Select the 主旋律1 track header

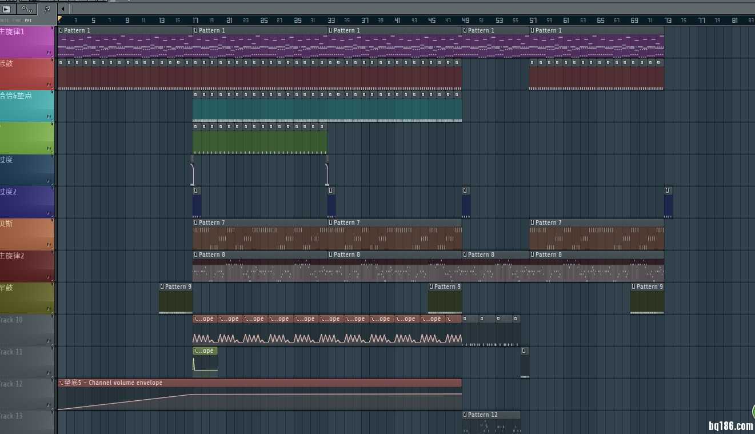27,42
